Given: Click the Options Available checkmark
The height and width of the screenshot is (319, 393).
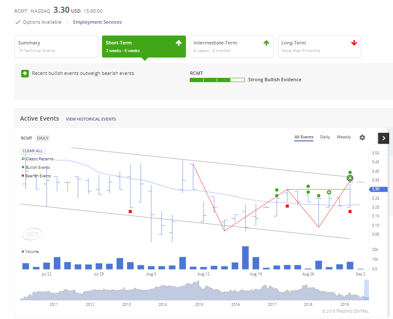Looking at the screenshot, I should (17, 22).
